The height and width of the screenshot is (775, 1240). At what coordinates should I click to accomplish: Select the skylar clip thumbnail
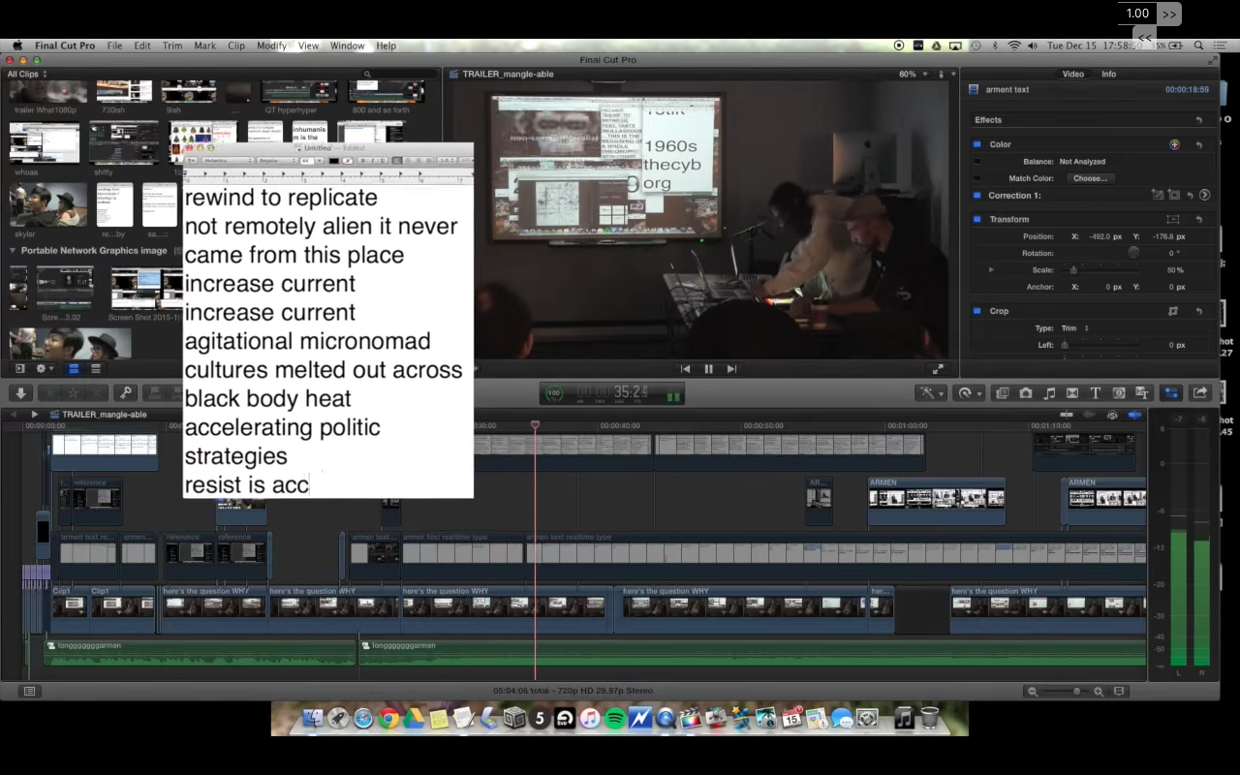point(47,204)
